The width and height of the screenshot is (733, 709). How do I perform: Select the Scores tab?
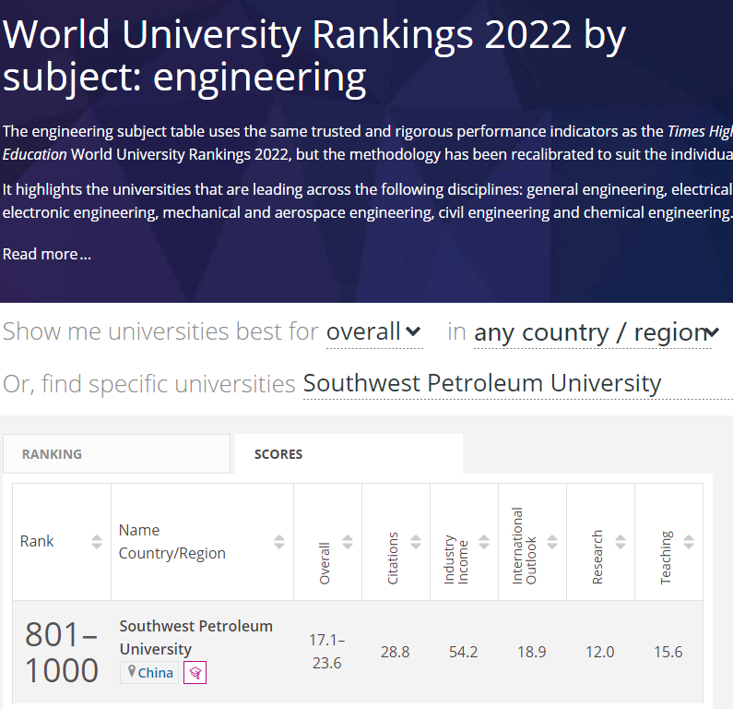349,454
